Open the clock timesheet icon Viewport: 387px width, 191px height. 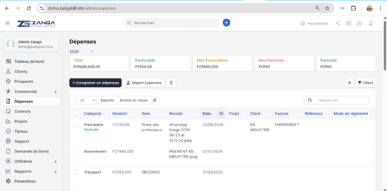(x=359, y=24)
